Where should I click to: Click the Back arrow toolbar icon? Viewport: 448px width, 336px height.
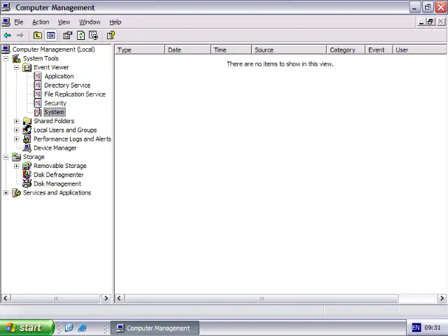8,36
